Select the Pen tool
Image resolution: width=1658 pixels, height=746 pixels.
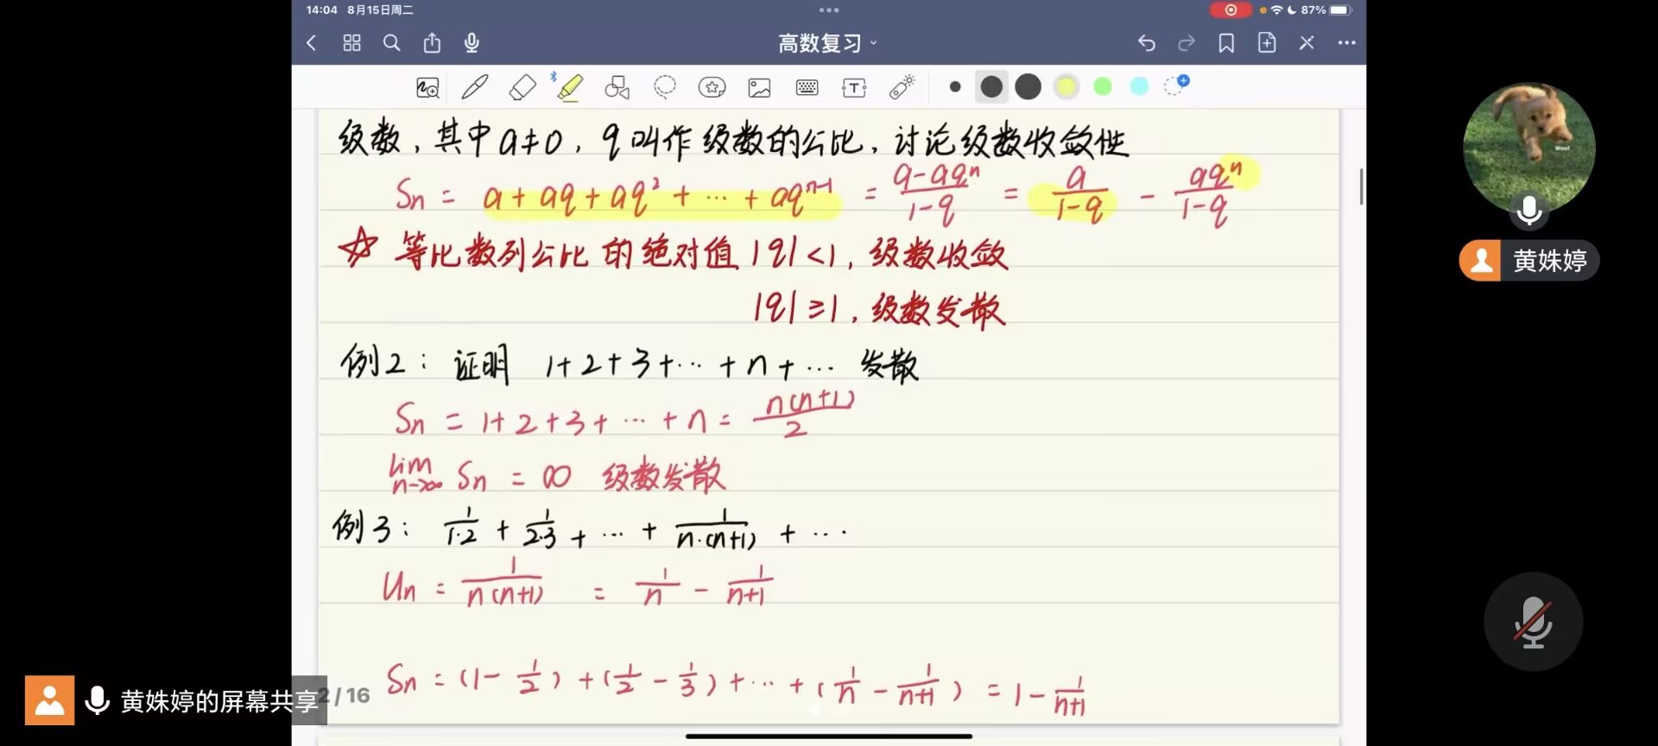[x=474, y=87]
